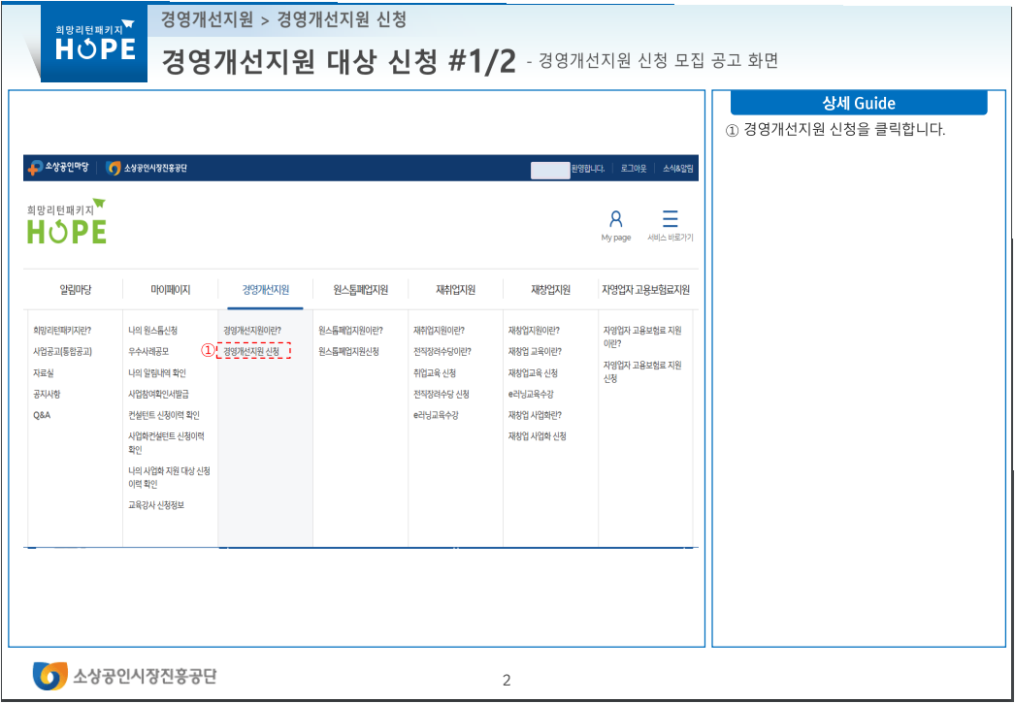The height and width of the screenshot is (703, 1015).
Task: Select the 경영개선지원 tab
Action: tap(264, 288)
